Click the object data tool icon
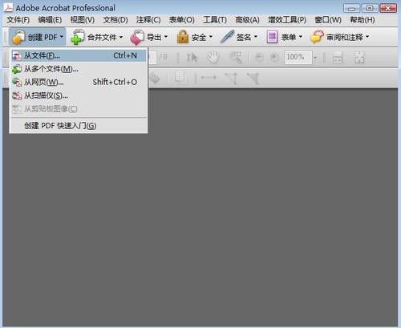401x328 pixels. pyautogui.click(x=180, y=78)
